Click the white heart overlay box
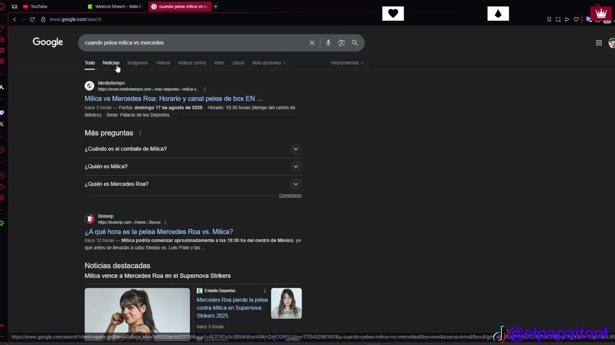 tap(393, 13)
